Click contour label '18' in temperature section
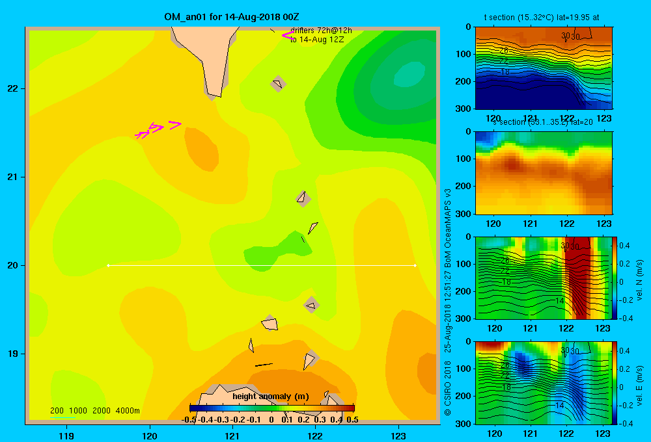This screenshot has height=442, width=651. (x=505, y=71)
